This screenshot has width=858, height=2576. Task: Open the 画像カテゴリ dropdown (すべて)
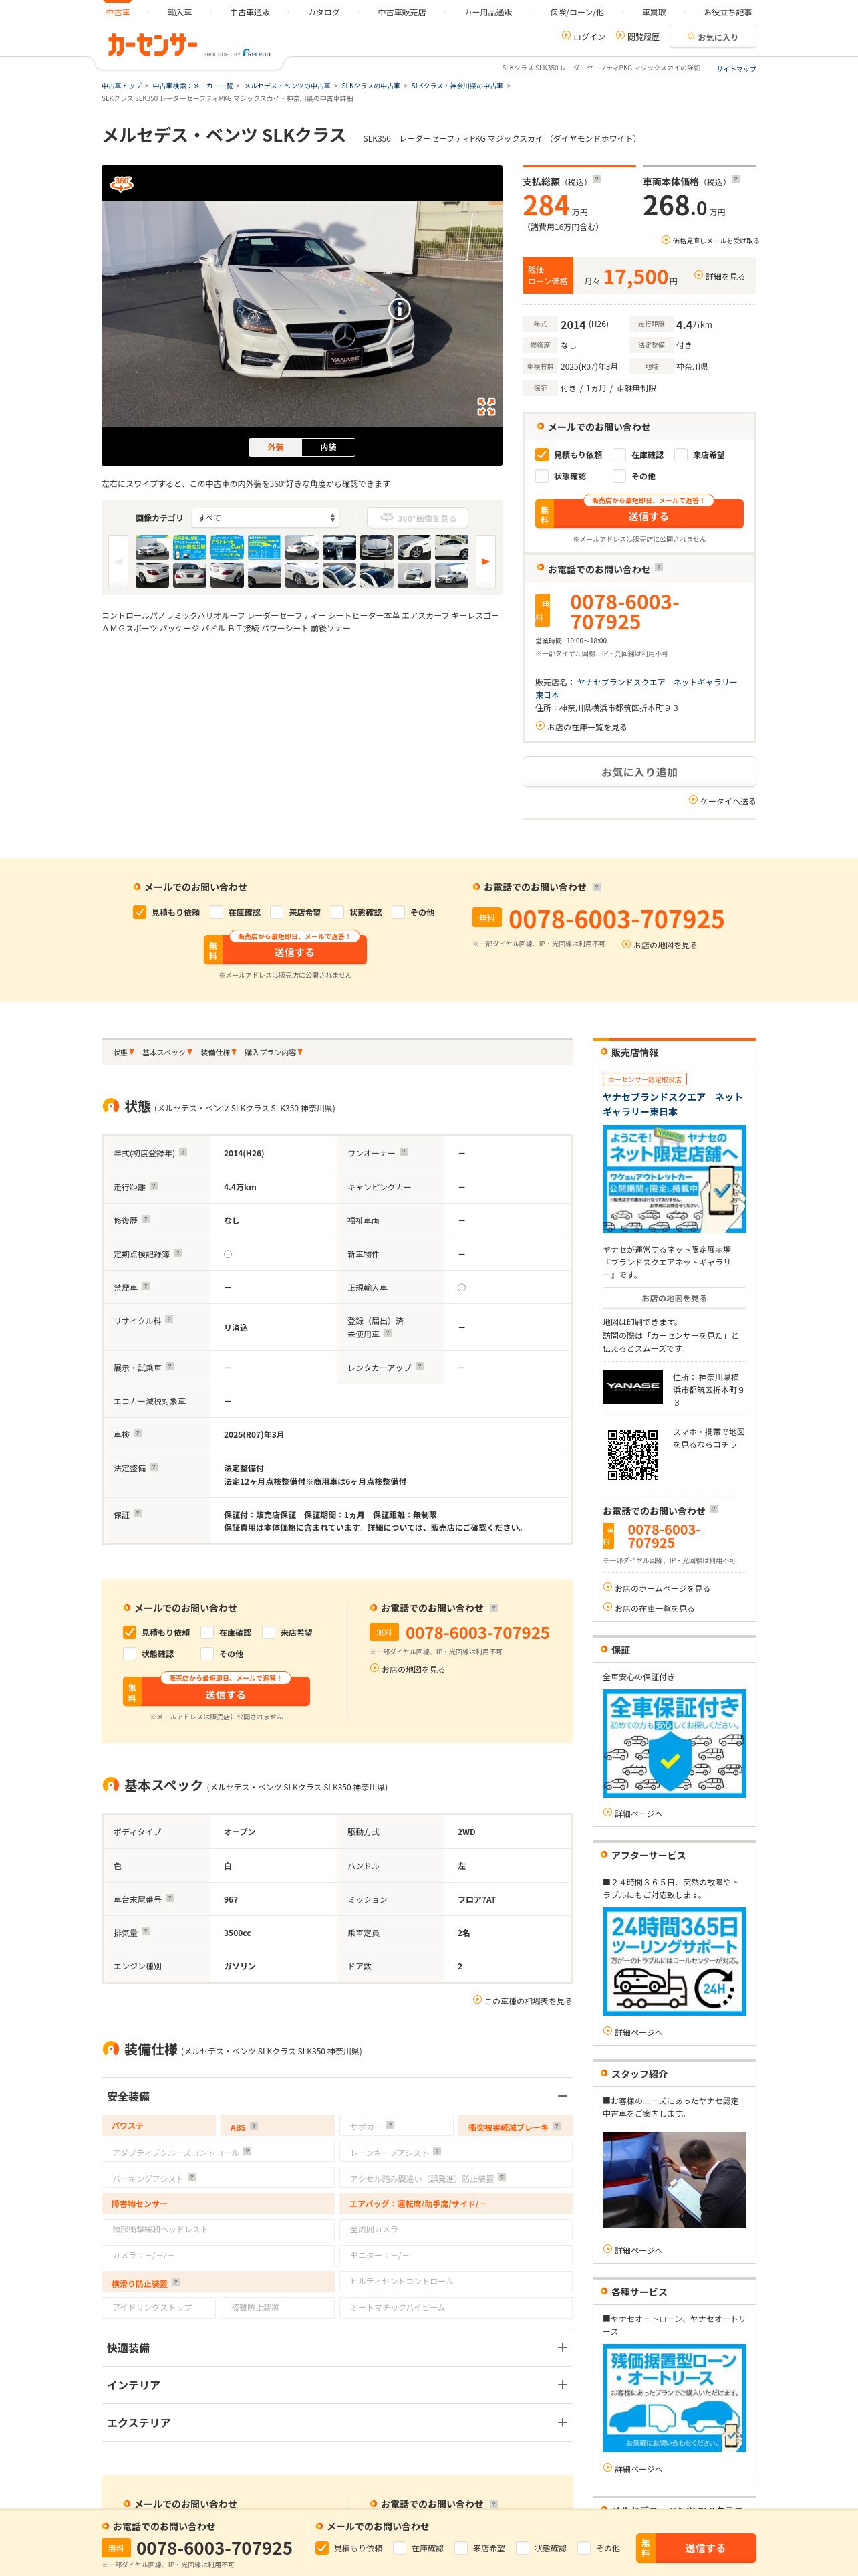pos(267,518)
